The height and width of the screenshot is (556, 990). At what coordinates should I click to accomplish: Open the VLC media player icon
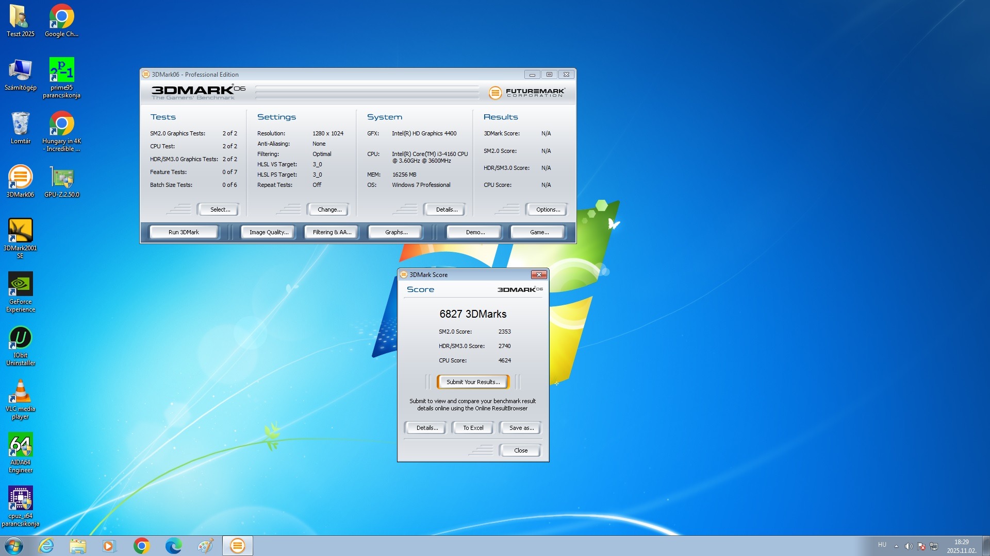(x=21, y=392)
